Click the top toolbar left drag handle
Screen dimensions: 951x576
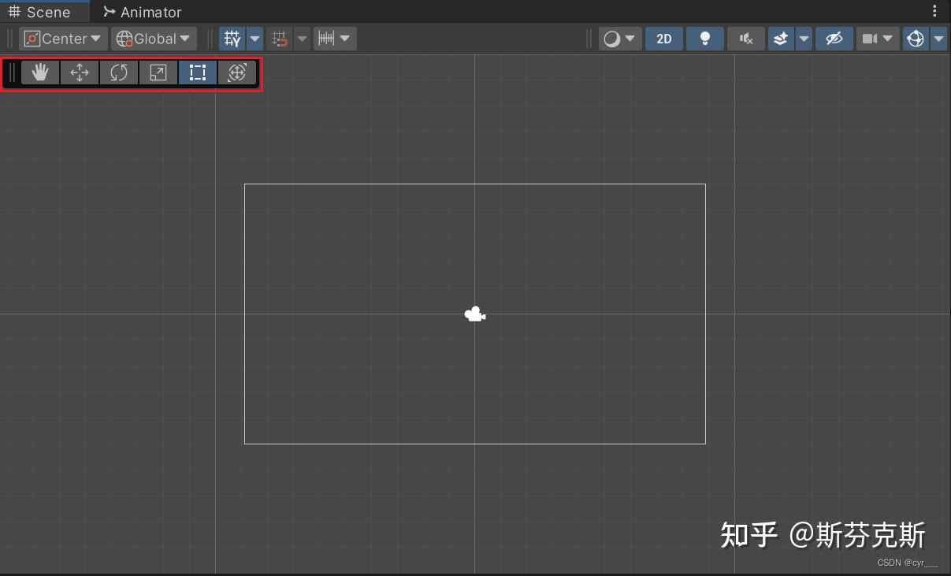tap(9, 39)
